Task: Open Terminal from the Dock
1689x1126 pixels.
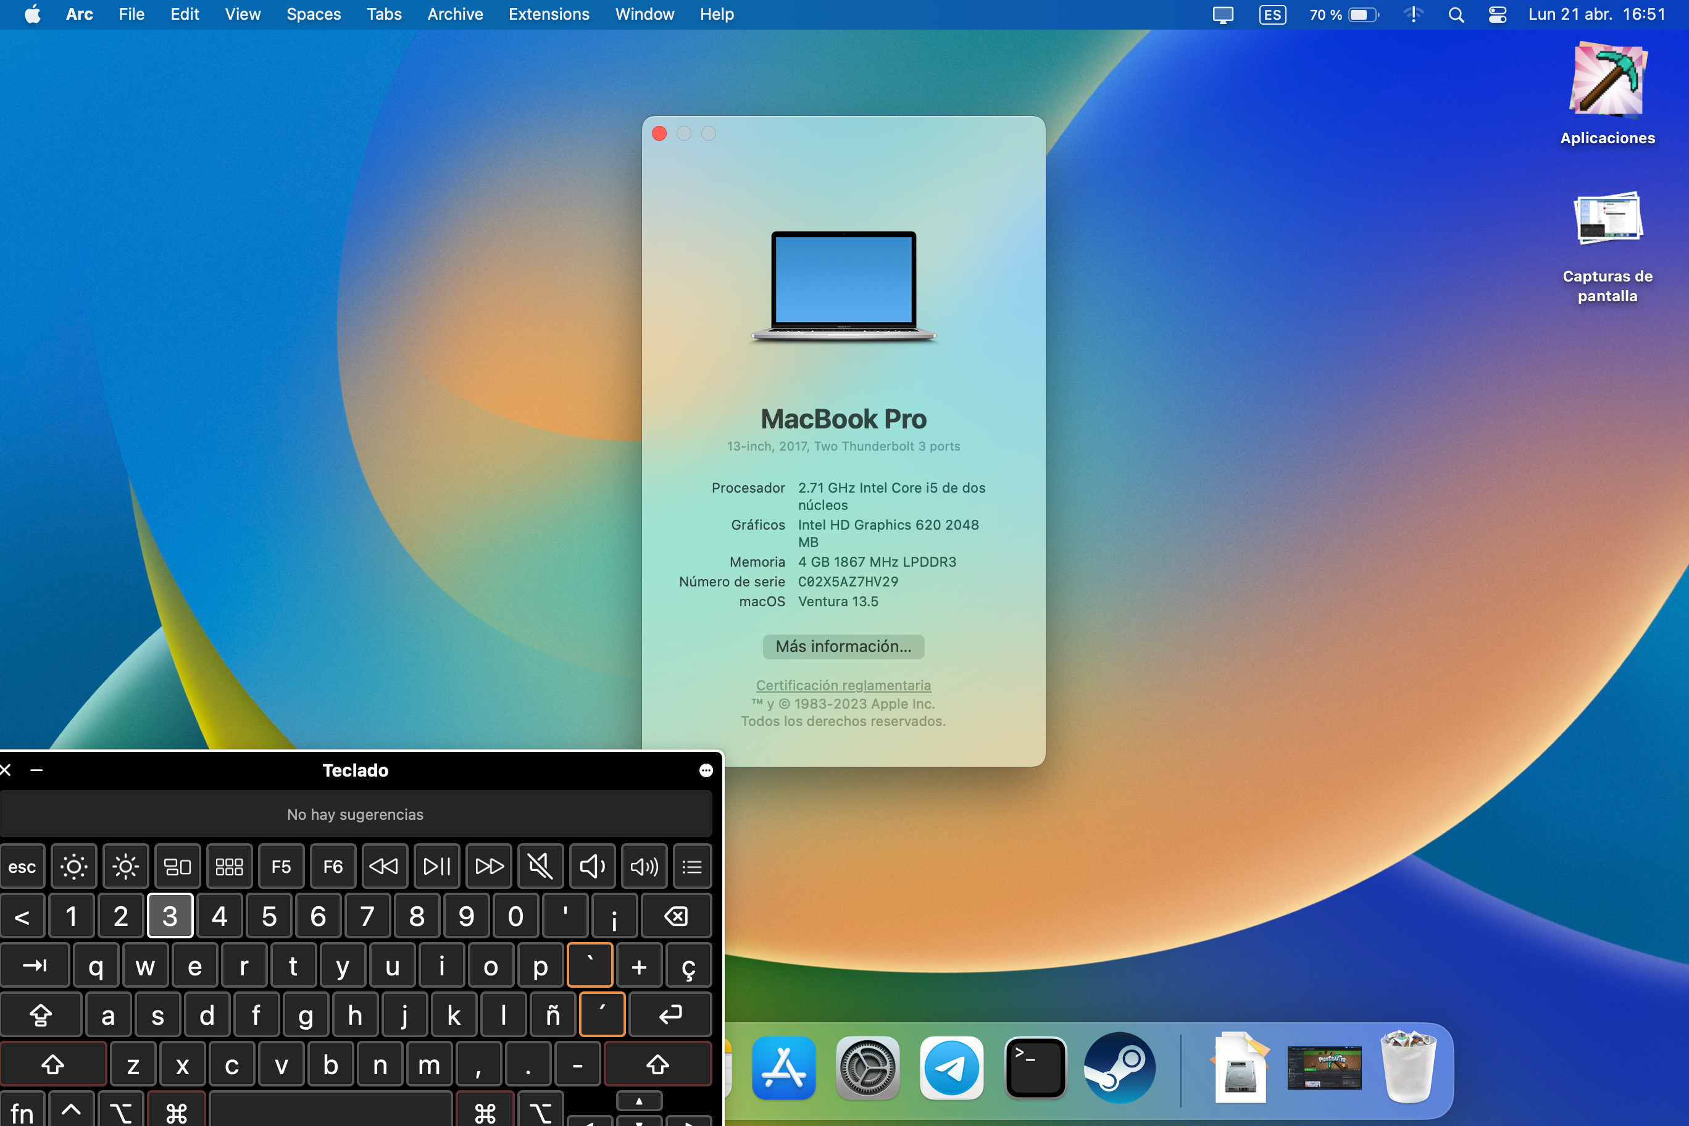Action: (1035, 1067)
